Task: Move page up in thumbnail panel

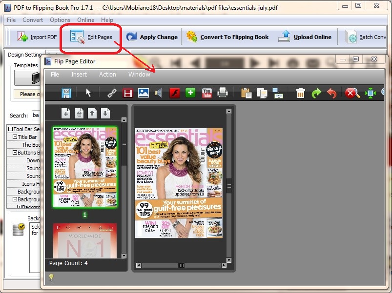Action: click(92, 114)
